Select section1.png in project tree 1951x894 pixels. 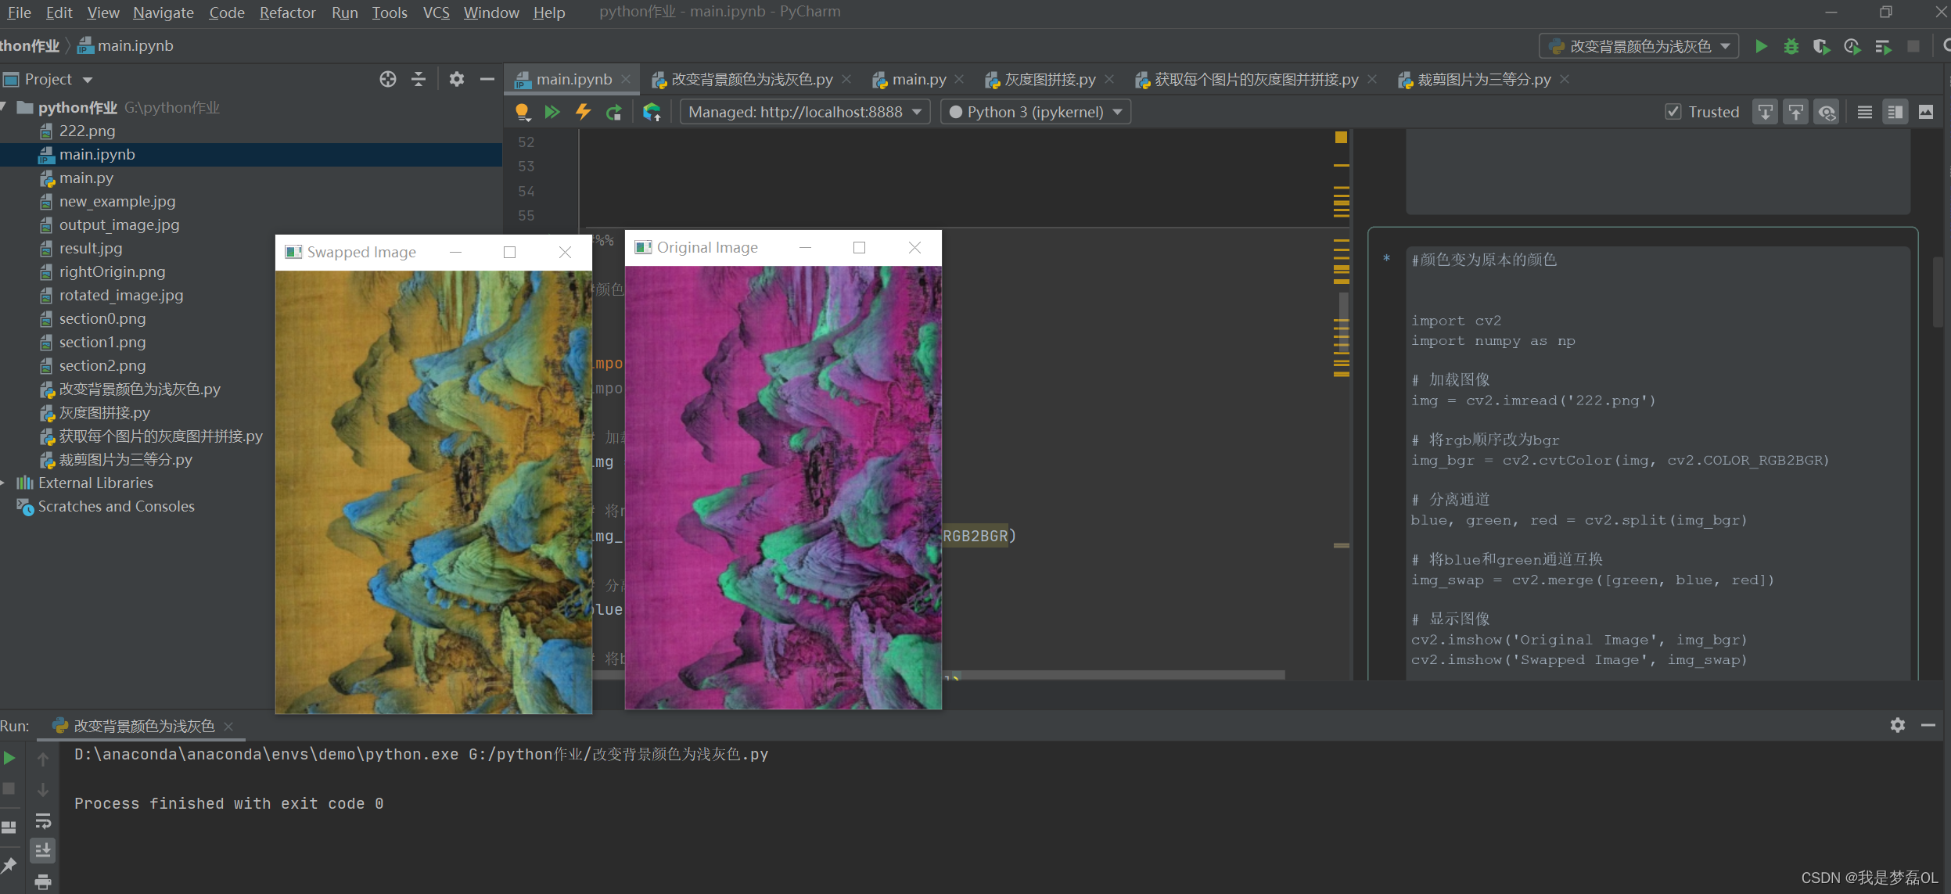point(102,342)
